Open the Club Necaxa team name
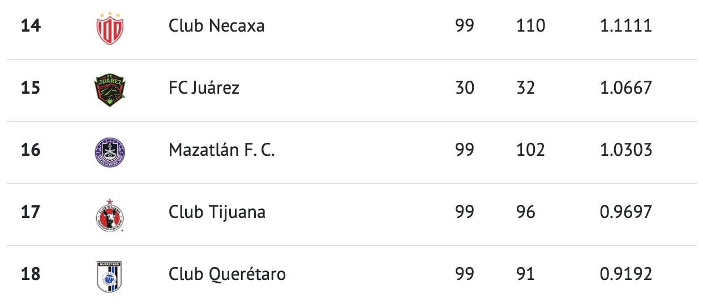The width and height of the screenshot is (703, 306). coord(216,26)
